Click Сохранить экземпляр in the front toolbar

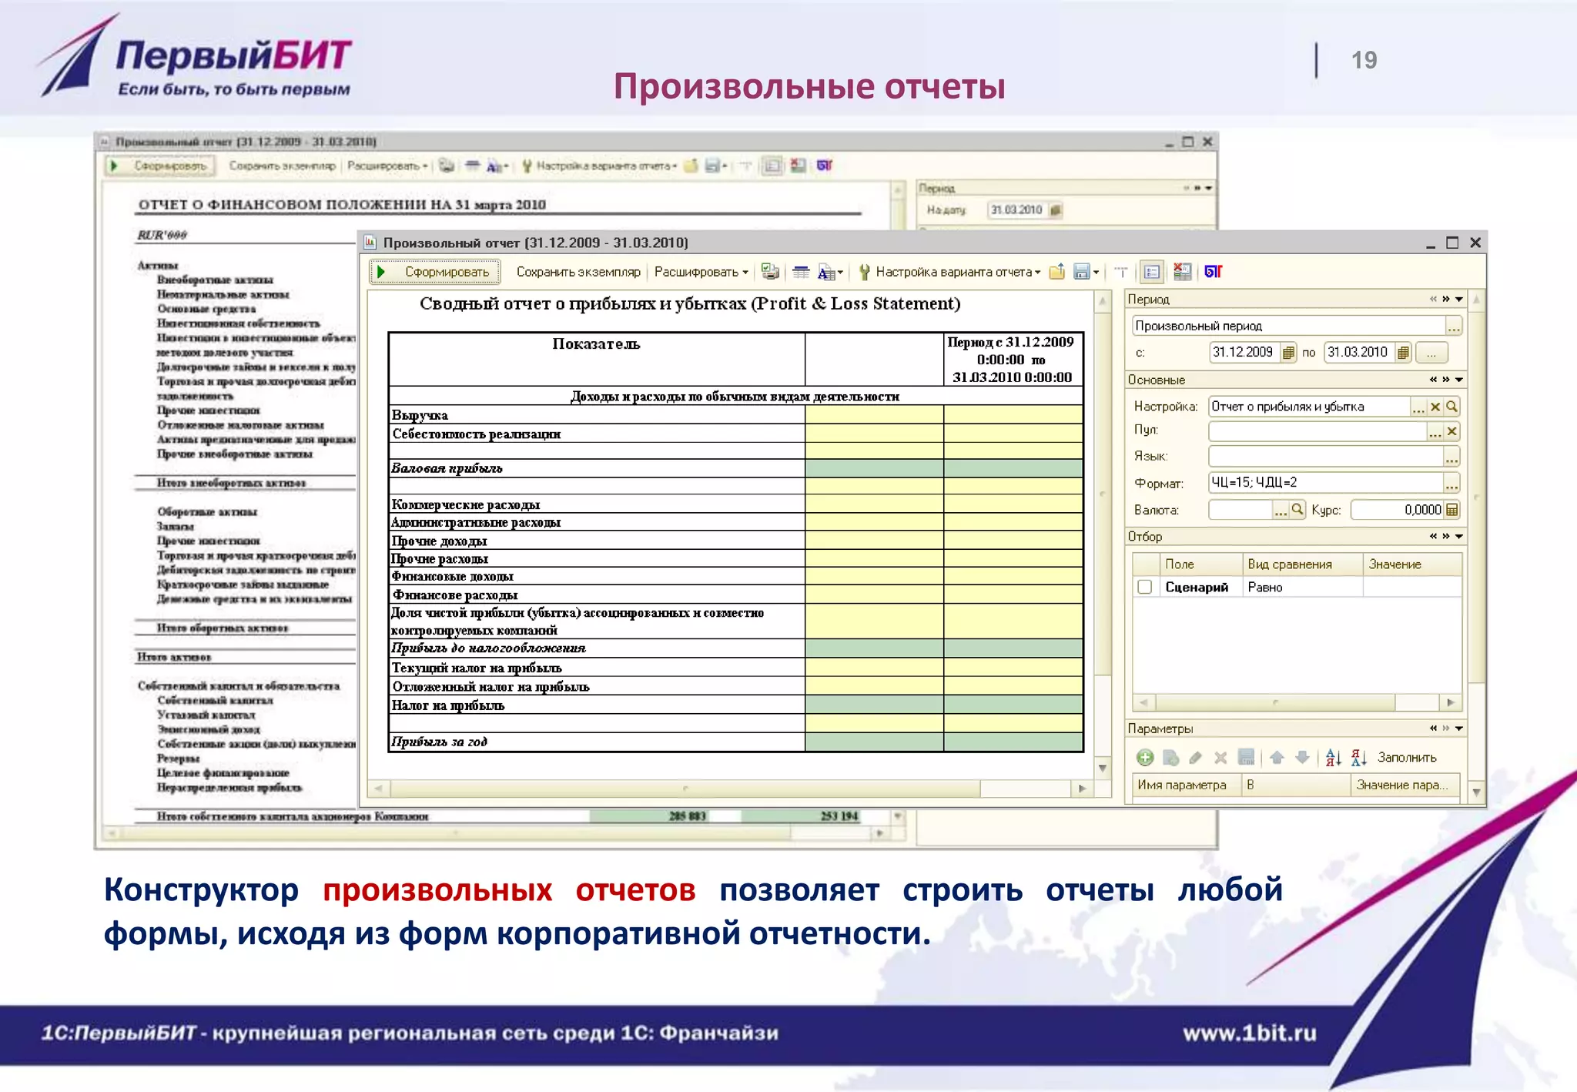tap(578, 272)
